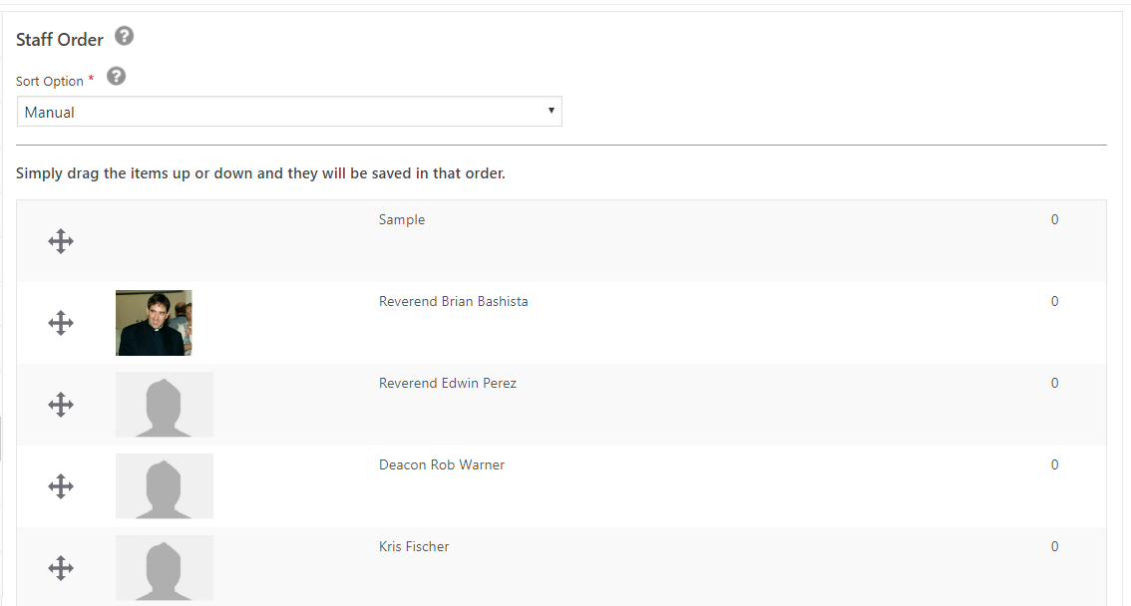Select the Deacon Rob Warner name text
Screen dimensions: 1131x606
[x=442, y=465]
